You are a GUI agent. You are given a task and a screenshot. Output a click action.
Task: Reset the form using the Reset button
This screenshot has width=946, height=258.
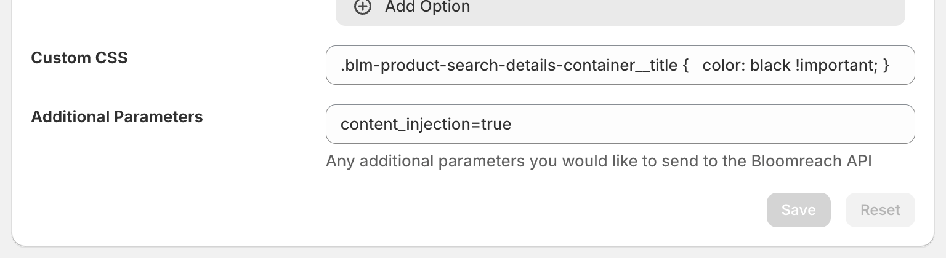pyautogui.click(x=880, y=210)
